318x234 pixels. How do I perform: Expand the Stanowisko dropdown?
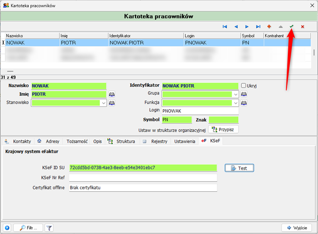(104, 103)
